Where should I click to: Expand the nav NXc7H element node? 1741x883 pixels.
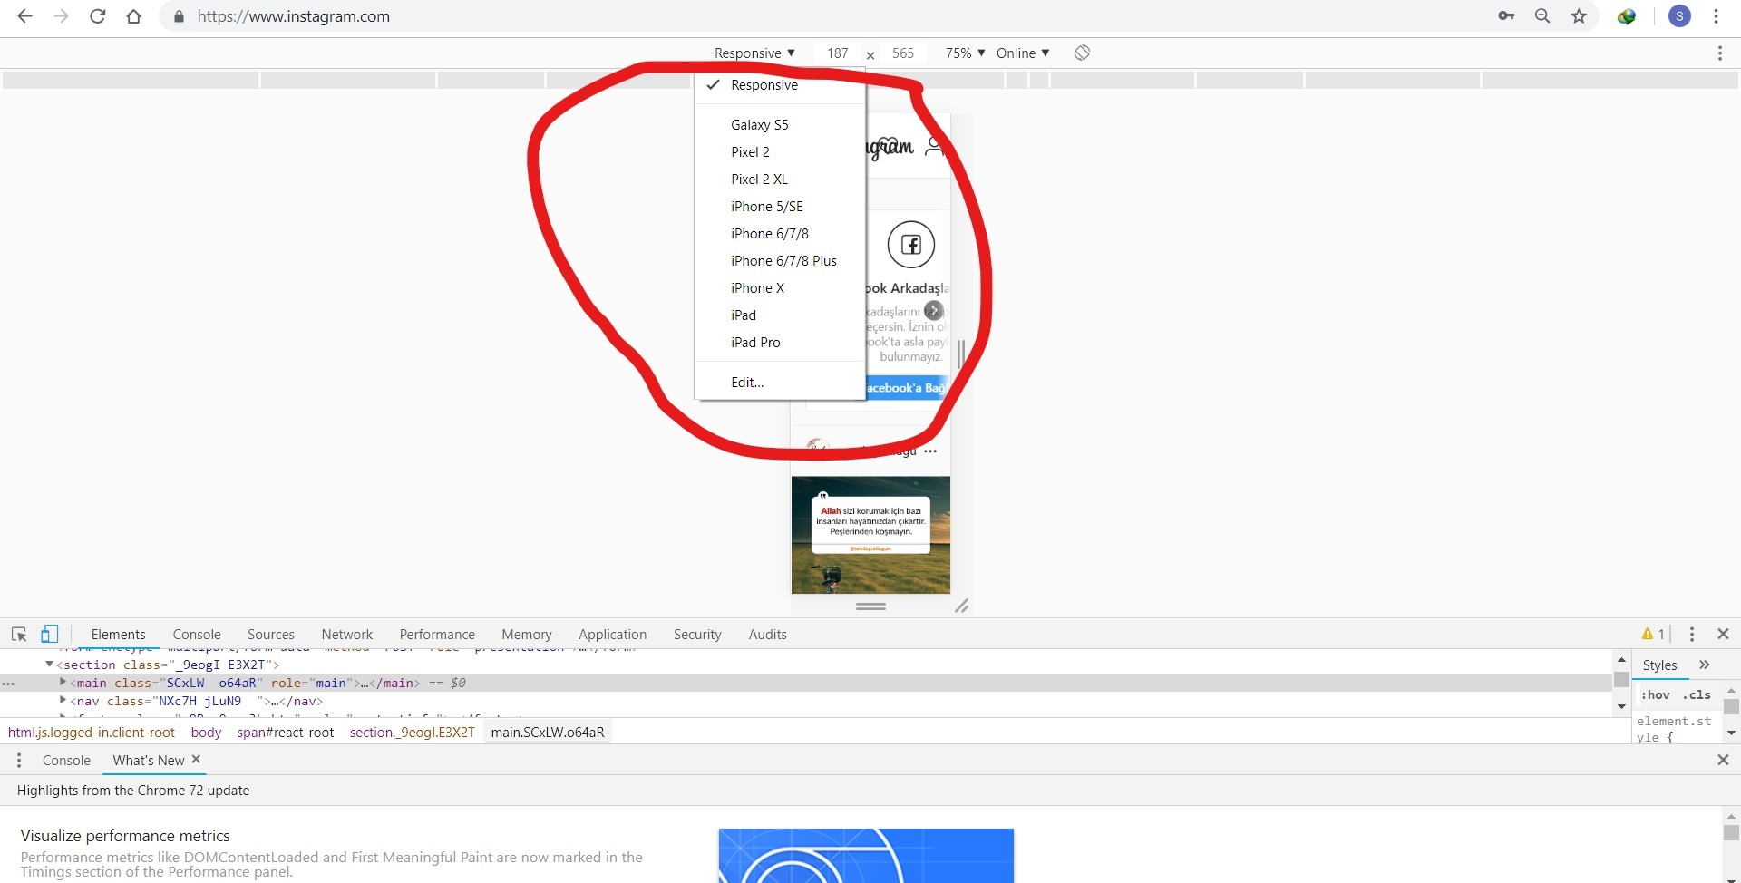[x=63, y=700]
